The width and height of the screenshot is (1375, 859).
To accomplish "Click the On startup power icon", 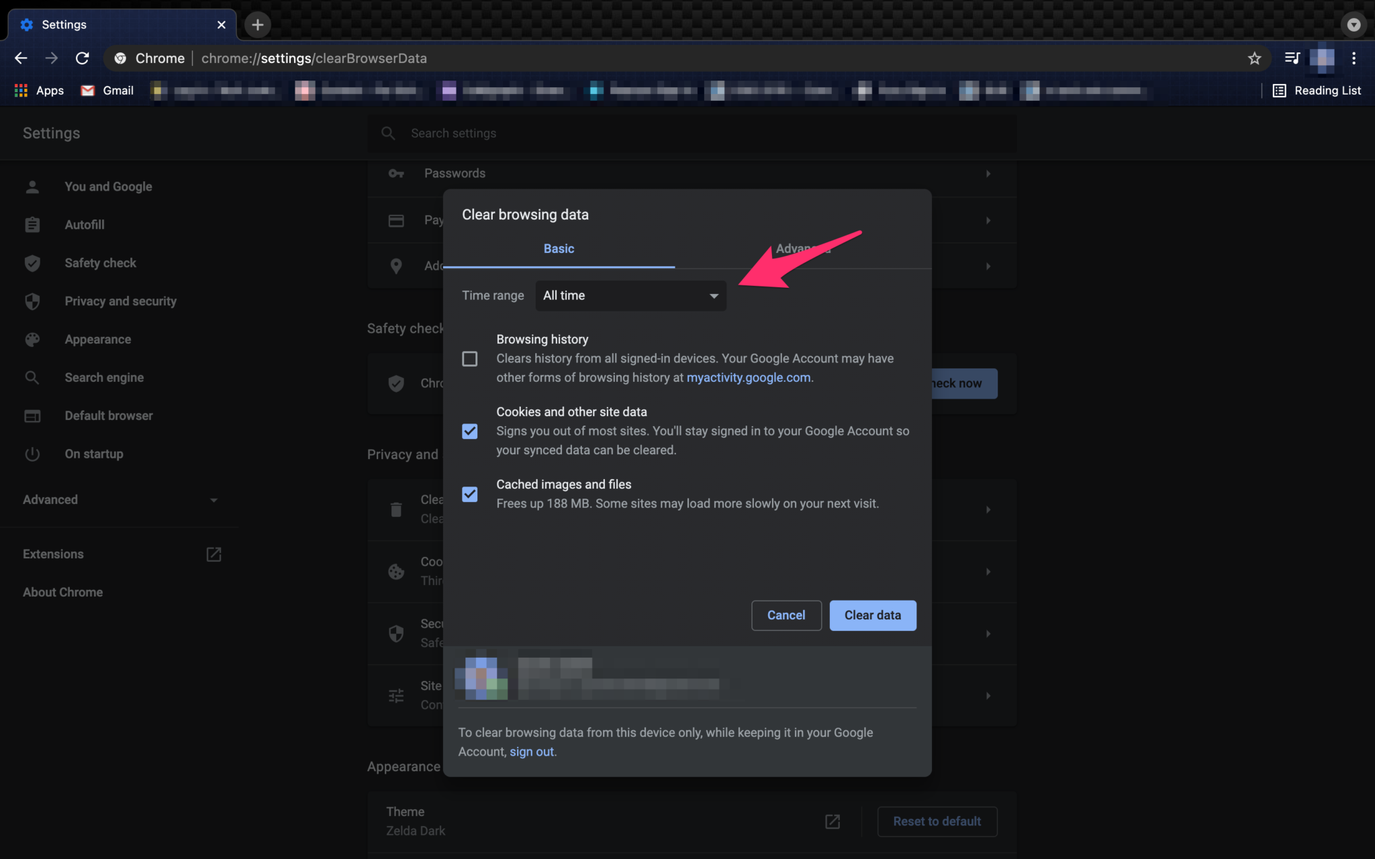I will point(32,454).
